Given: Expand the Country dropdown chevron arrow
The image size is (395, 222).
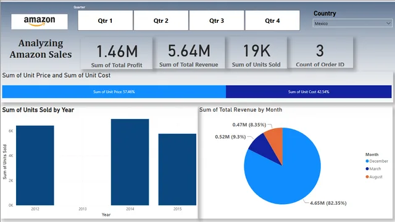Looking at the screenshot, I should (388, 23).
